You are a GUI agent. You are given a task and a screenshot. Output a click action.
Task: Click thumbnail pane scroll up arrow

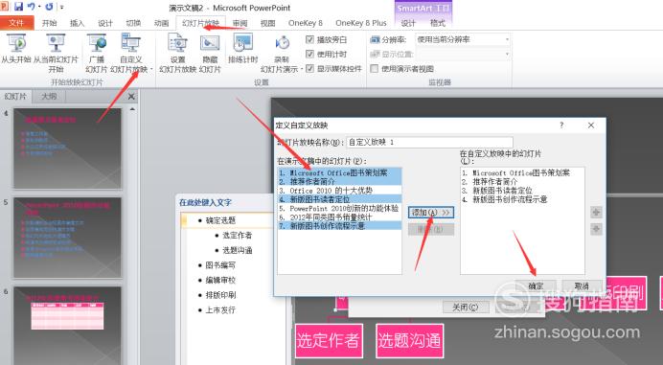click(132, 109)
